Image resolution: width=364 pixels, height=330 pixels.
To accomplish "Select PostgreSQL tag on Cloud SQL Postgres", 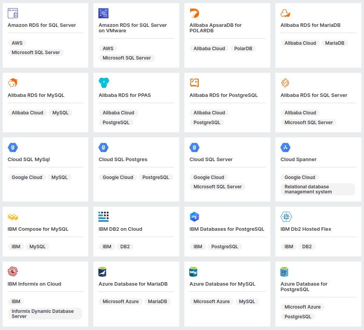I will tap(156, 177).
